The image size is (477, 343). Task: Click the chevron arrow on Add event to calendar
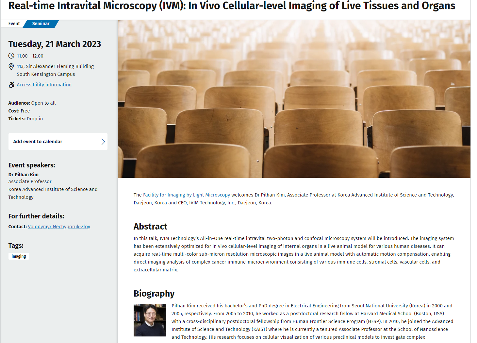103,142
